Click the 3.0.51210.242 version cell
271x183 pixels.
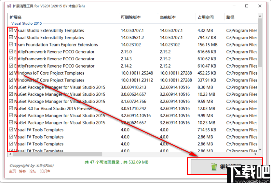(133, 108)
